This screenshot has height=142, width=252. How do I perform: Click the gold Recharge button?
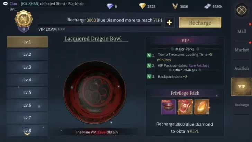click(x=200, y=23)
